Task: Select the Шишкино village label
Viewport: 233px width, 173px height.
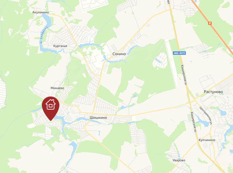Action: coord(98,118)
